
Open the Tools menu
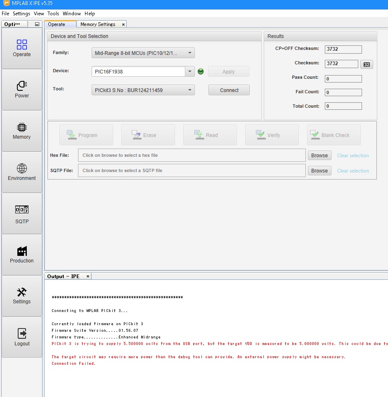pyautogui.click(x=53, y=14)
